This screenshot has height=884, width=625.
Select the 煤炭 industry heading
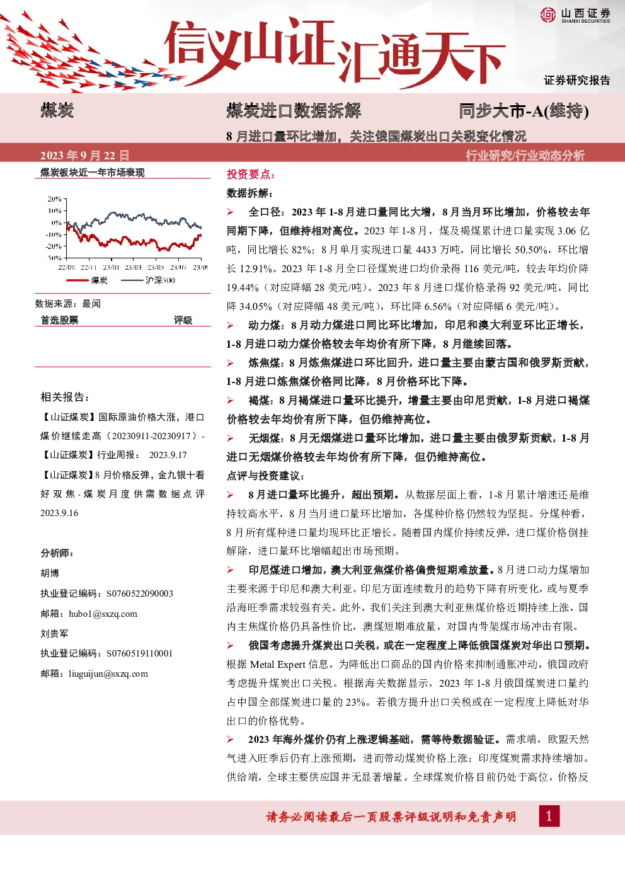57,111
